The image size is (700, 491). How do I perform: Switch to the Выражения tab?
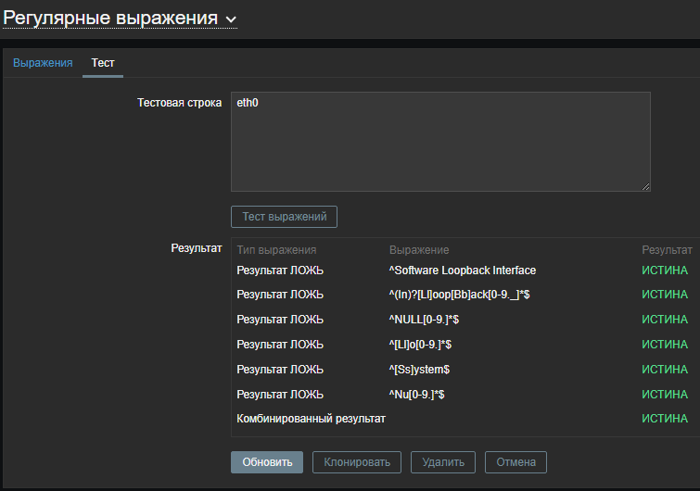coord(43,63)
